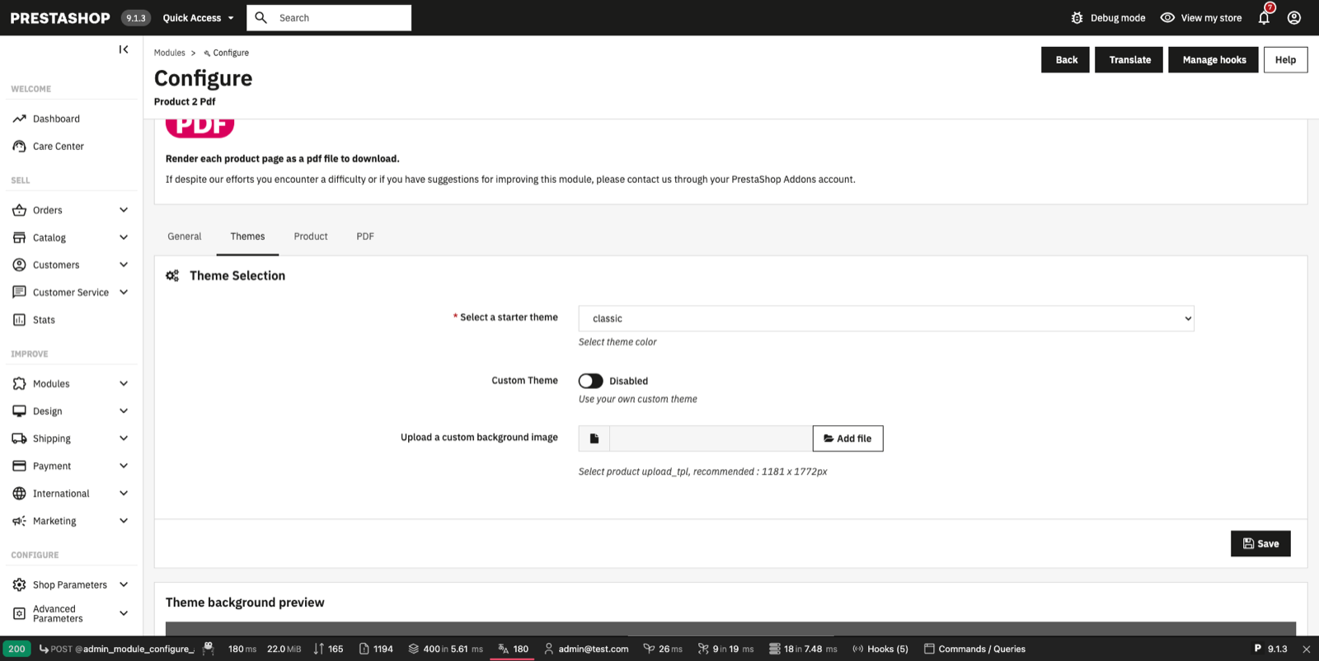The image size is (1319, 661).
Task: Switch to the Product tab
Action: tap(311, 237)
